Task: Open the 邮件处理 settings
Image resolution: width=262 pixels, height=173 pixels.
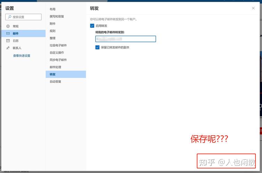Action: [66, 67]
